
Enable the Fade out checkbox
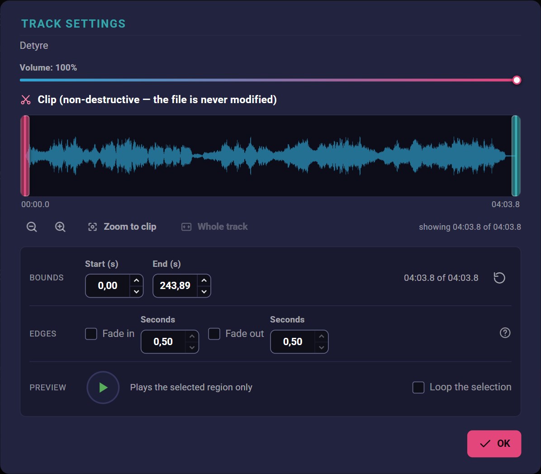click(x=214, y=334)
